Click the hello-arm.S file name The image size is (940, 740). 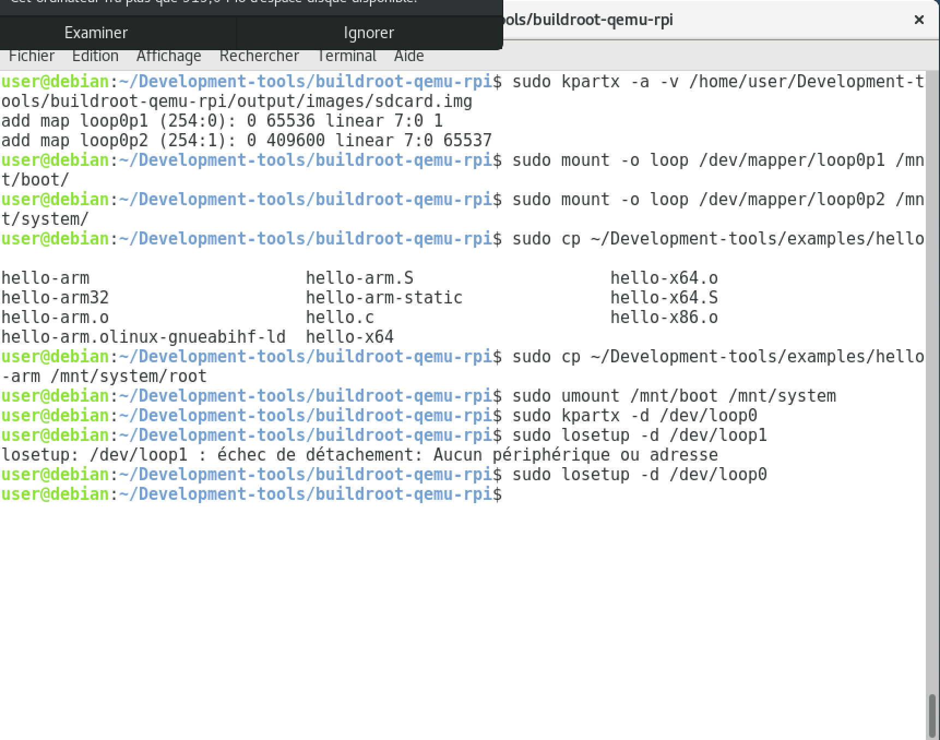[x=360, y=278]
